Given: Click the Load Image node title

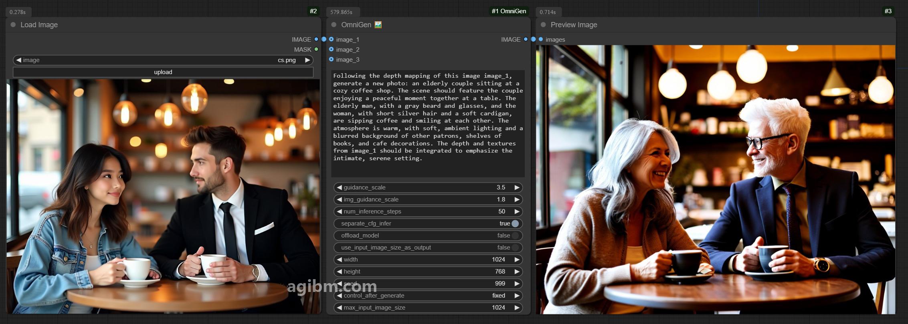Looking at the screenshot, I should 39,25.
